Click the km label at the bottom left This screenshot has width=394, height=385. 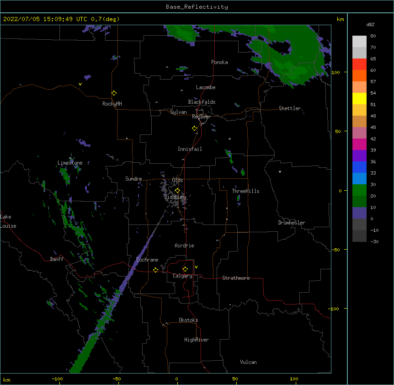click(7, 380)
